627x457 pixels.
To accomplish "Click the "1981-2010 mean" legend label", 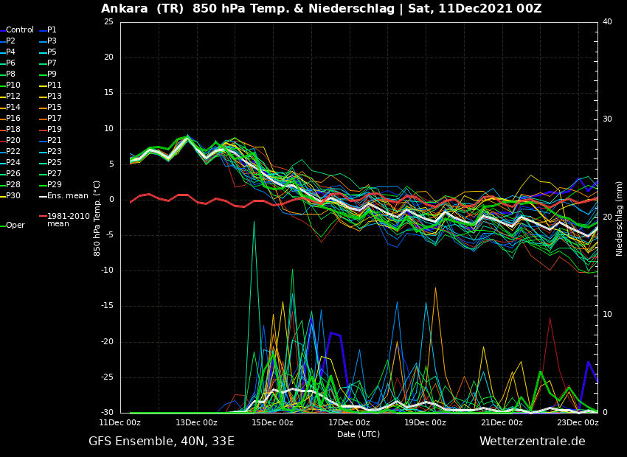I will coord(69,220).
